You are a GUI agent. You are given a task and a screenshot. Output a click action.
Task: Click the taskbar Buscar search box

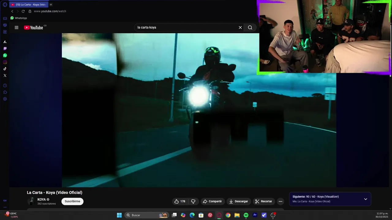click(147, 215)
